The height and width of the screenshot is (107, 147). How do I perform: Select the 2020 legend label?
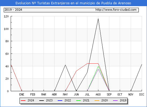[x=105, y=100]
